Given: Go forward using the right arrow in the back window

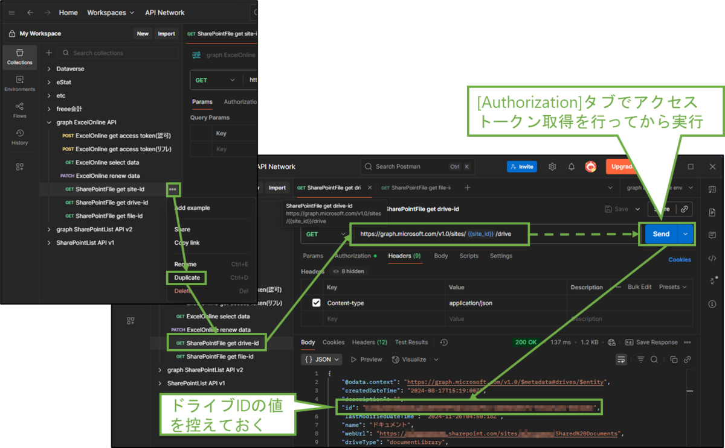Looking at the screenshot, I should coord(47,13).
